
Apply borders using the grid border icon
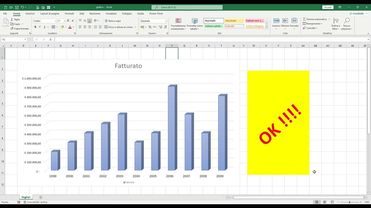click(53, 27)
